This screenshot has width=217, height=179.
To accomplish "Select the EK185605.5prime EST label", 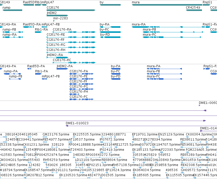I will coord(147,175).
